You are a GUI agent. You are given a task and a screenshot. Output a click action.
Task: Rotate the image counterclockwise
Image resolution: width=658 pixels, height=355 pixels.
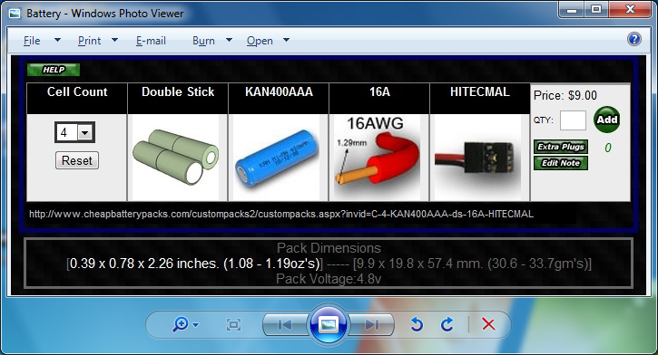point(417,324)
